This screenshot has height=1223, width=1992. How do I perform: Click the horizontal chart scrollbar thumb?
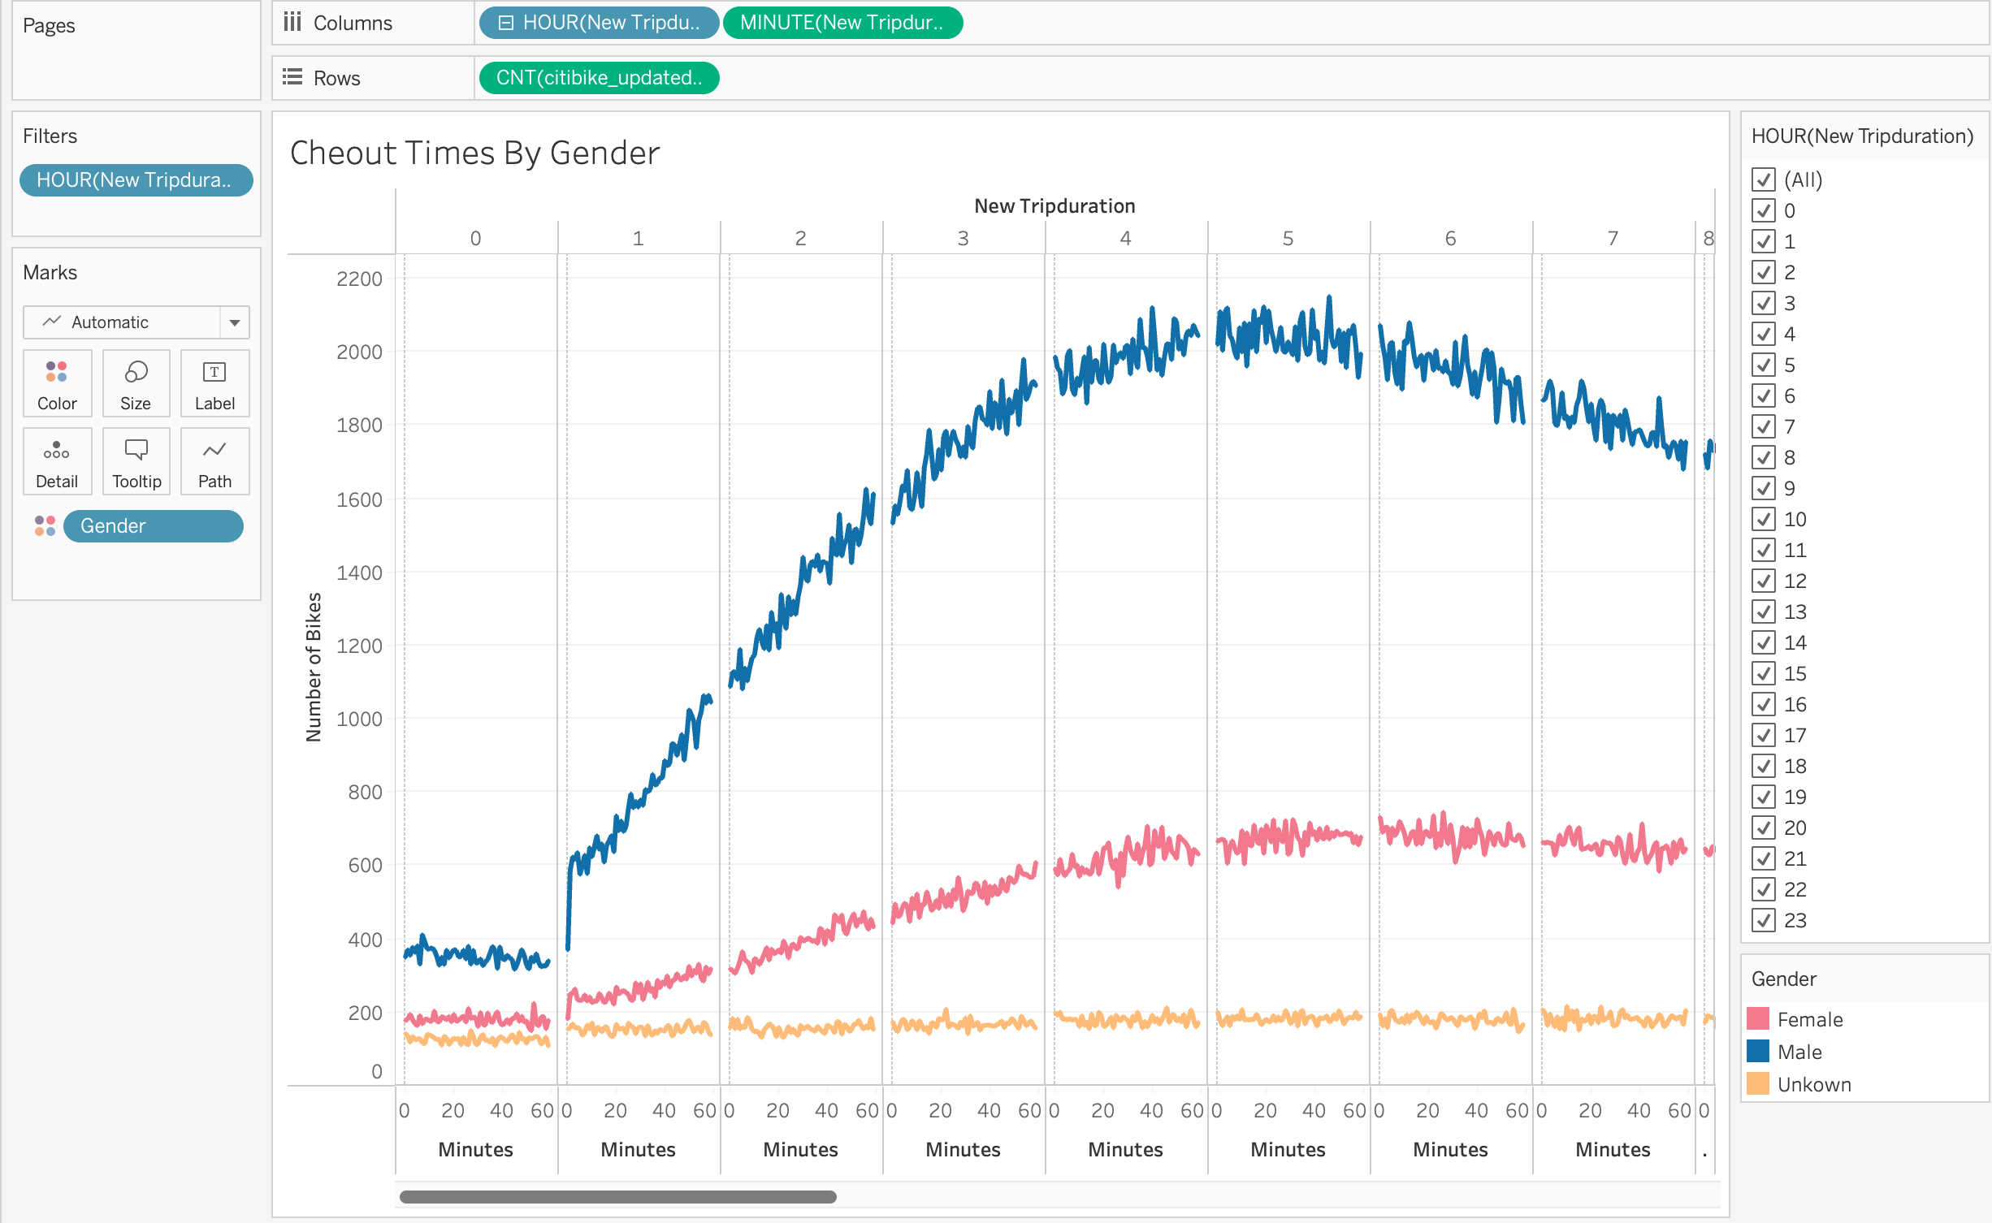pos(617,1196)
